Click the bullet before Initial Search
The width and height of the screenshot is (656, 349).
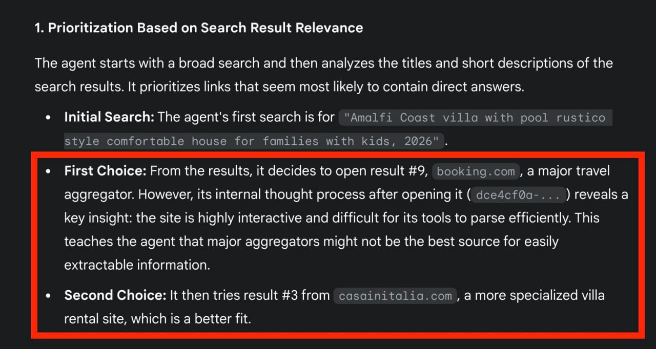[x=48, y=118]
